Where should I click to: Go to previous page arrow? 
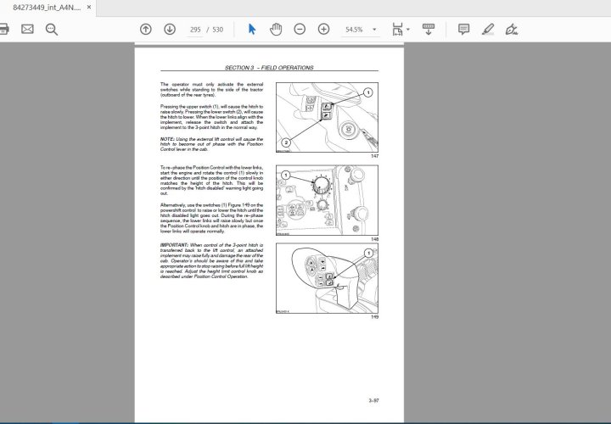(x=146, y=29)
